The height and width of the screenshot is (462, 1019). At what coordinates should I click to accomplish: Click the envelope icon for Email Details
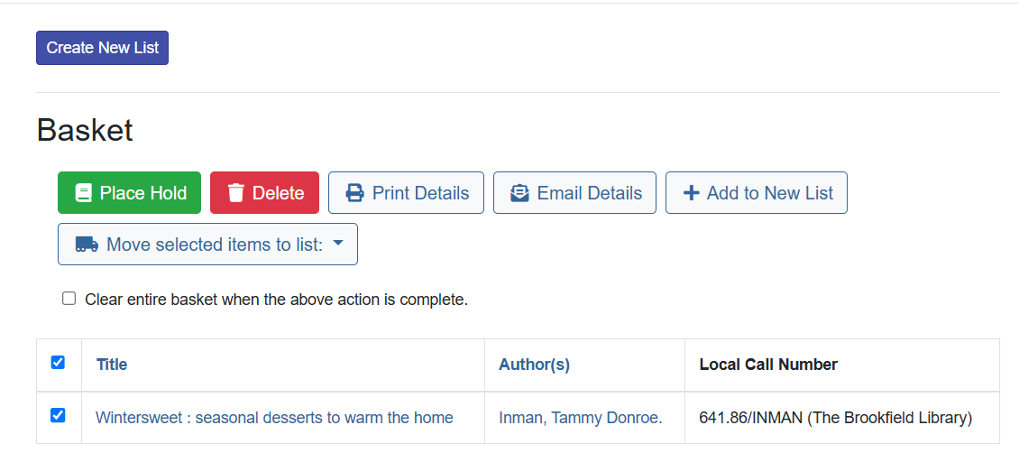(519, 193)
